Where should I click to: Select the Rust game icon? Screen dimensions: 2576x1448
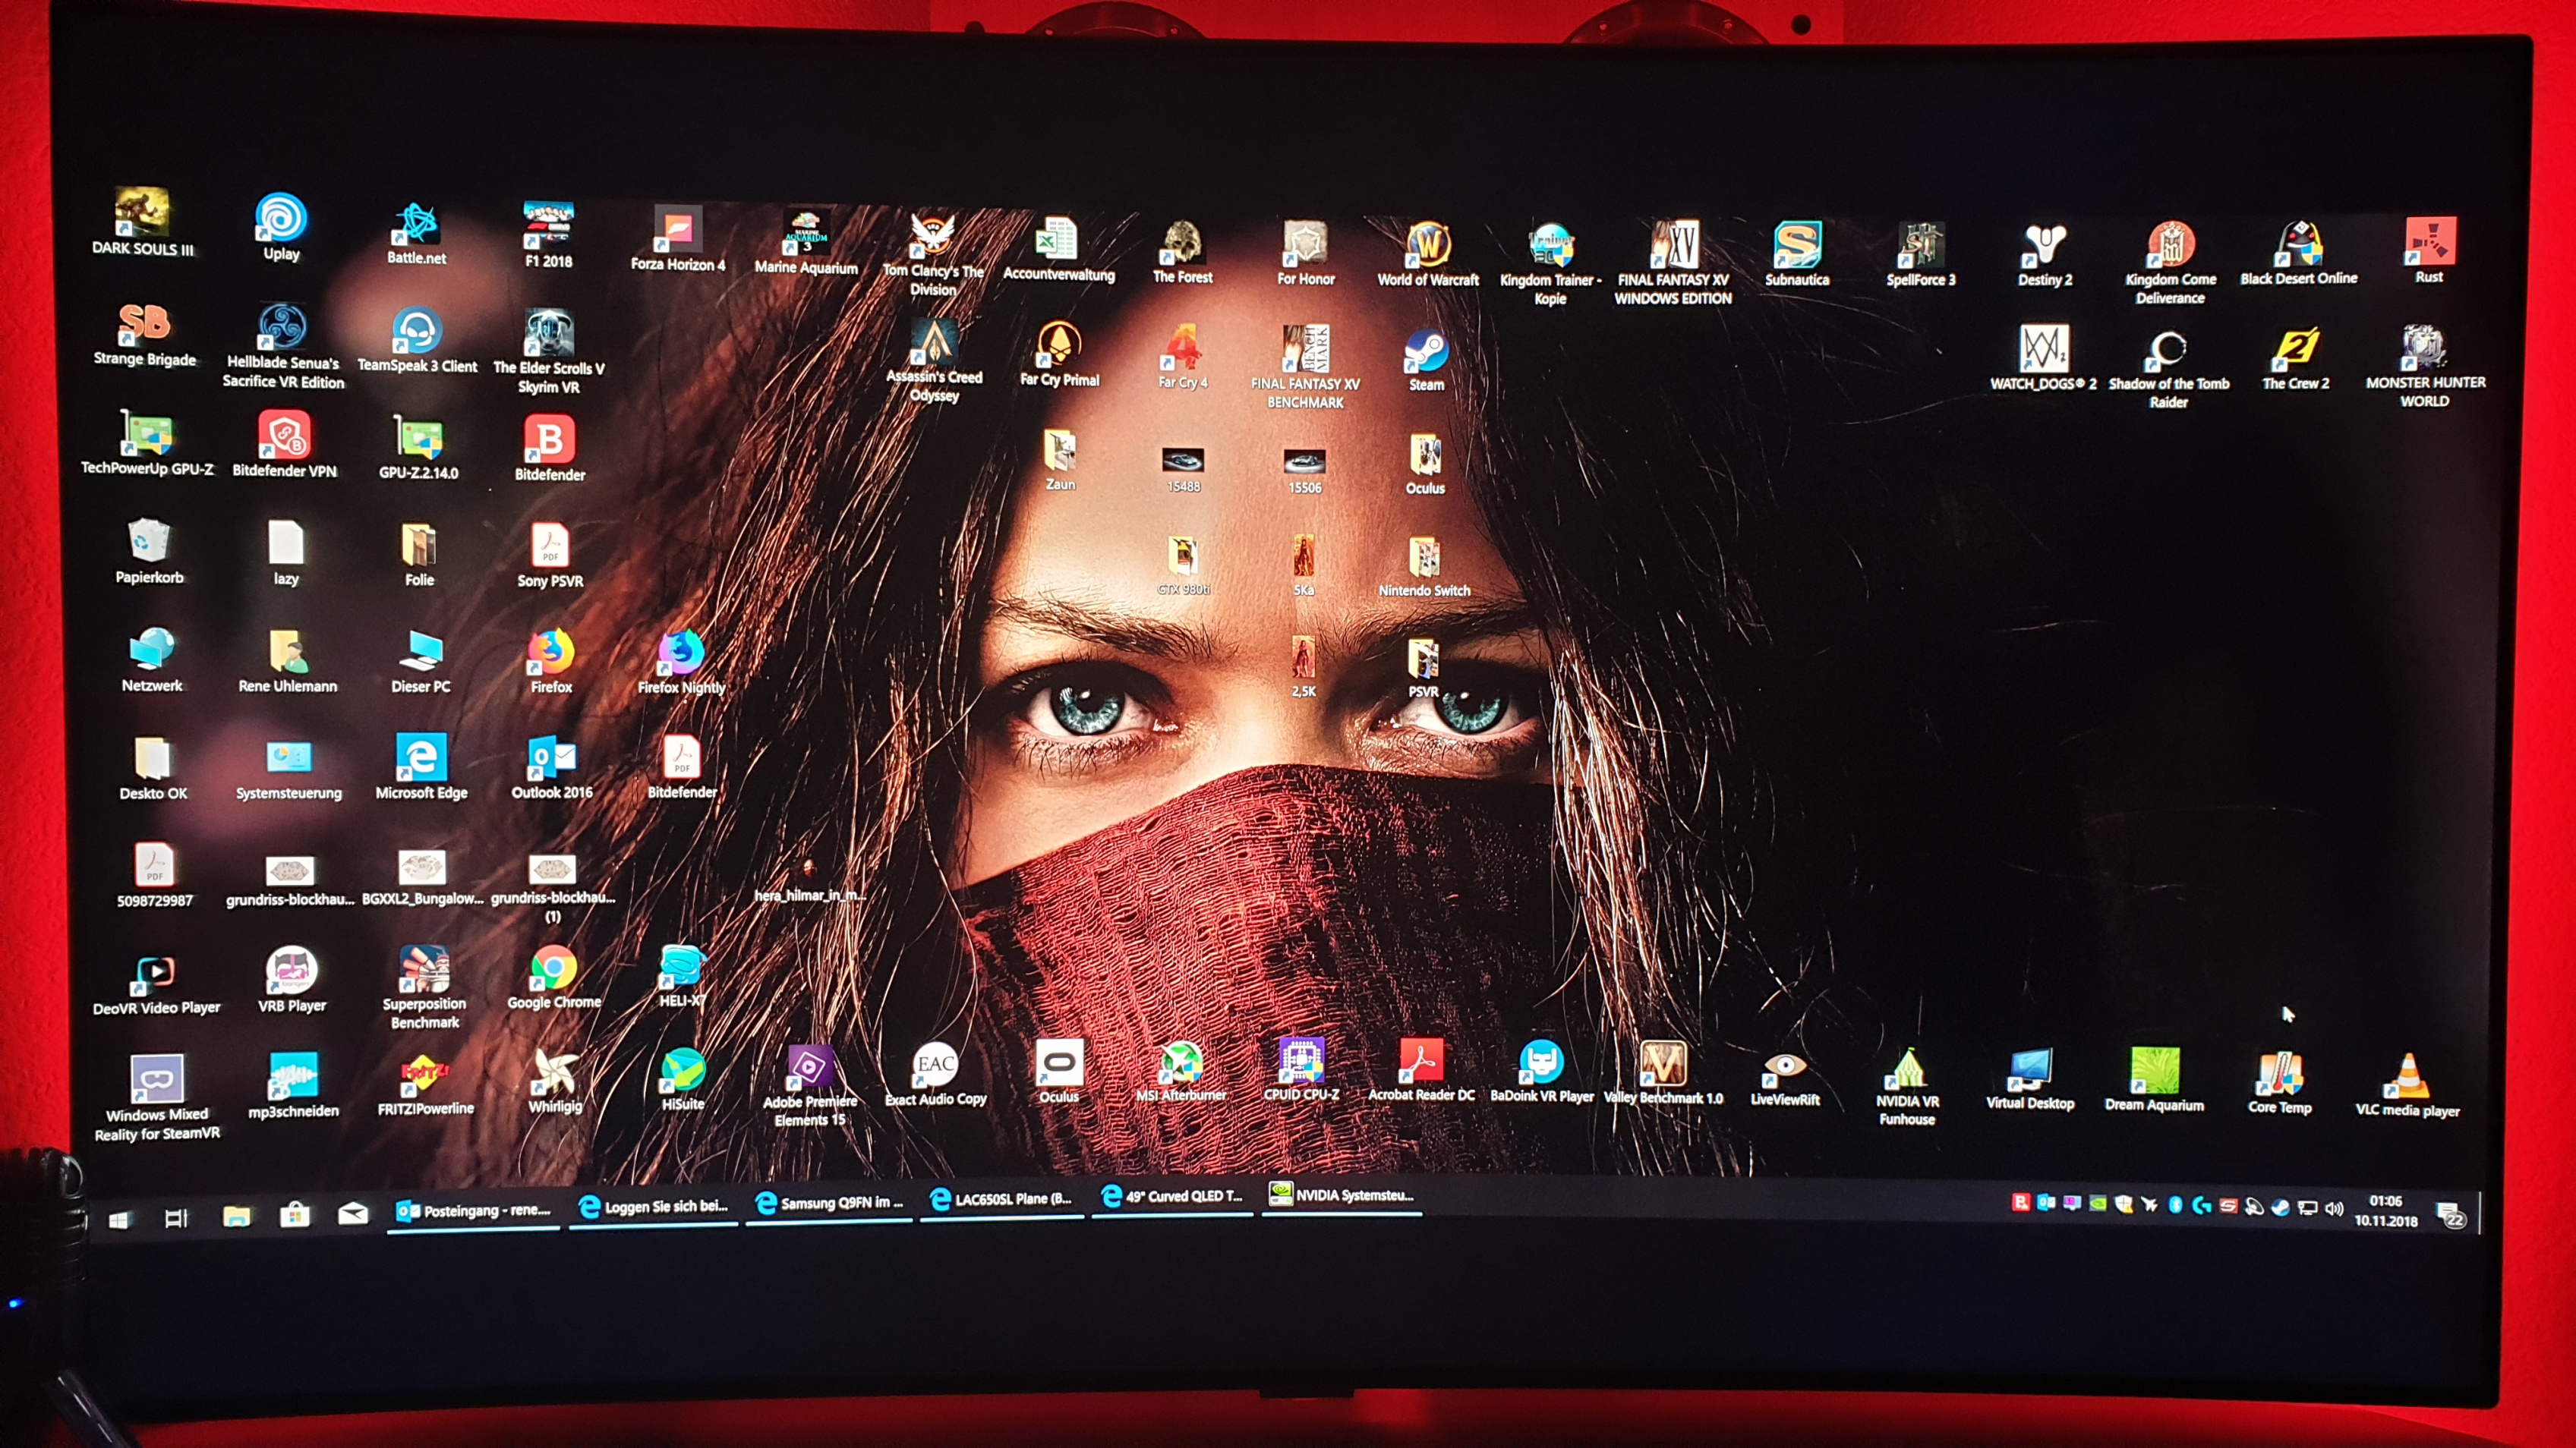tap(2429, 250)
